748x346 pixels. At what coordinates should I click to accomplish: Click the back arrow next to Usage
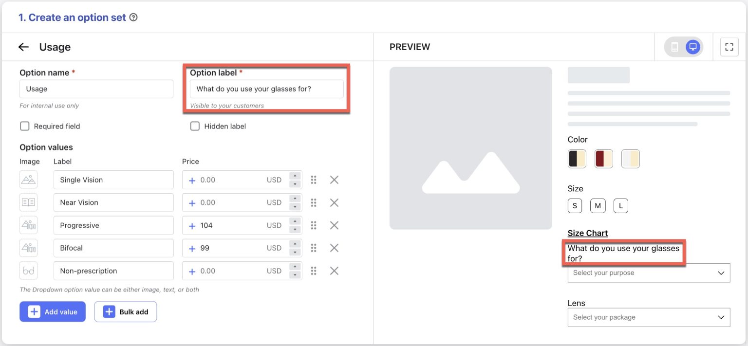23,47
